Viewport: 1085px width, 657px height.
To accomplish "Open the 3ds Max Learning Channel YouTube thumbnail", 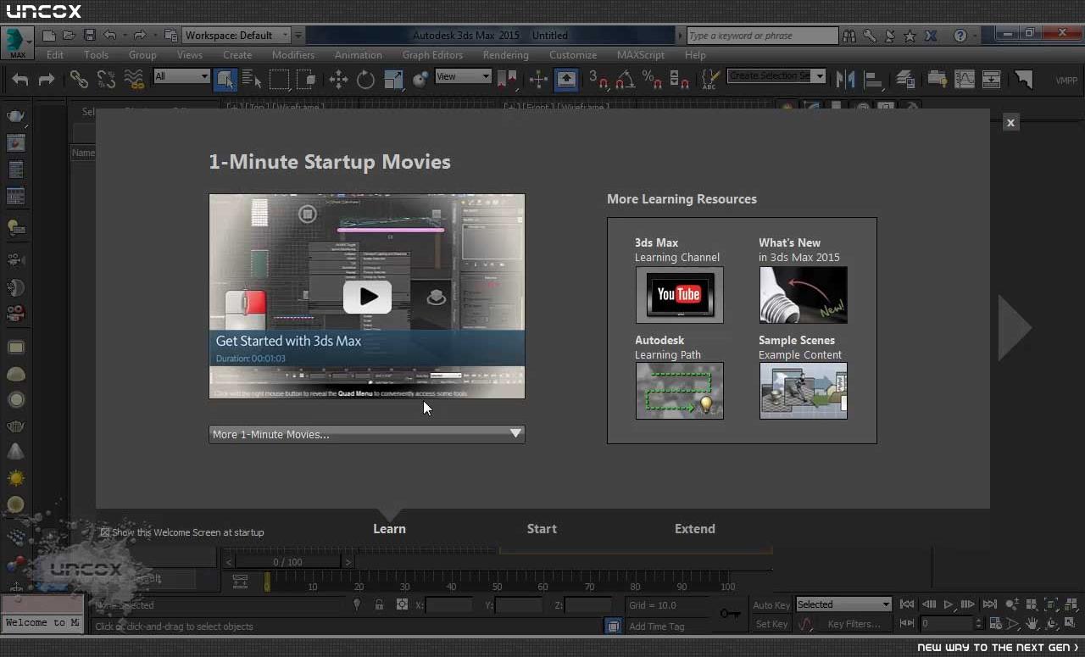I will tap(680, 295).
